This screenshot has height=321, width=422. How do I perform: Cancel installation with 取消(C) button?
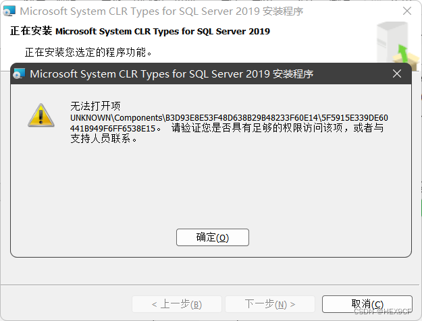tap(367, 304)
